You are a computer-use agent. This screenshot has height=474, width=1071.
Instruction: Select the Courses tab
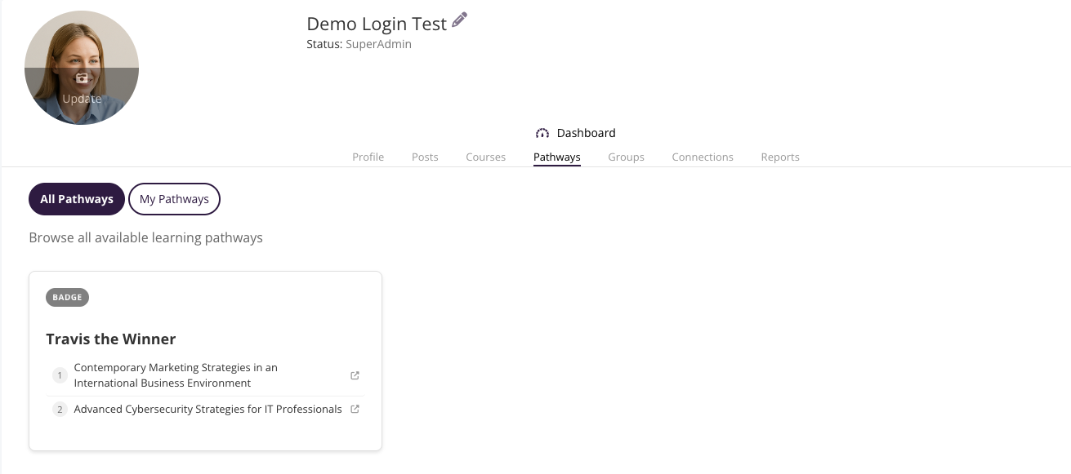pos(485,157)
